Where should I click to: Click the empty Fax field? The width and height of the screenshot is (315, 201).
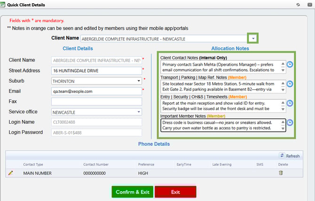(x=96, y=101)
